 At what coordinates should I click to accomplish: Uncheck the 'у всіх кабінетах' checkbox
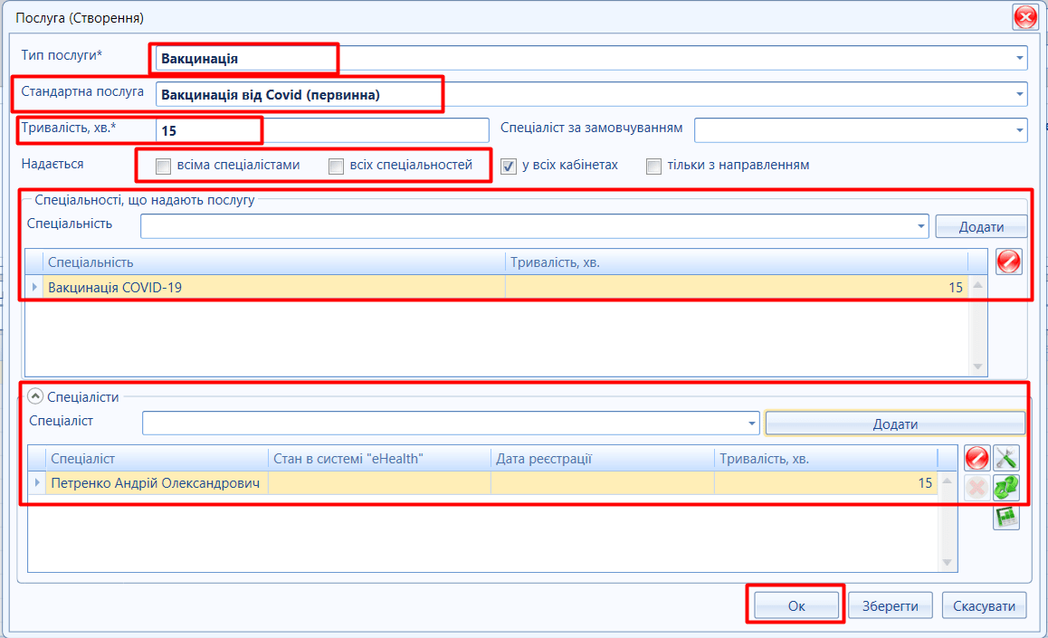click(509, 166)
